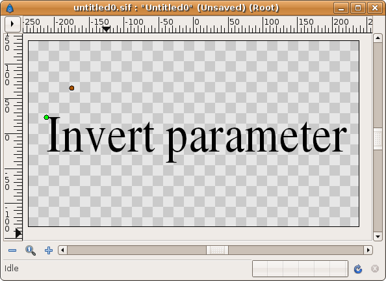Click the Synfig window menu icon
Viewport: 386px width, 281px height.
10,8
